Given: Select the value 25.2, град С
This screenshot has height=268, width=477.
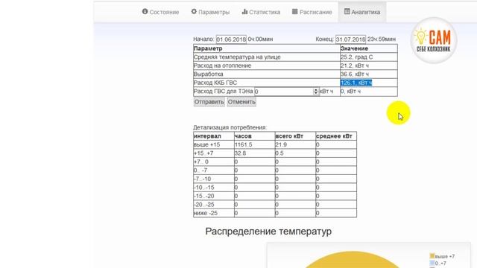Looking at the screenshot, I should [x=356, y=57].
